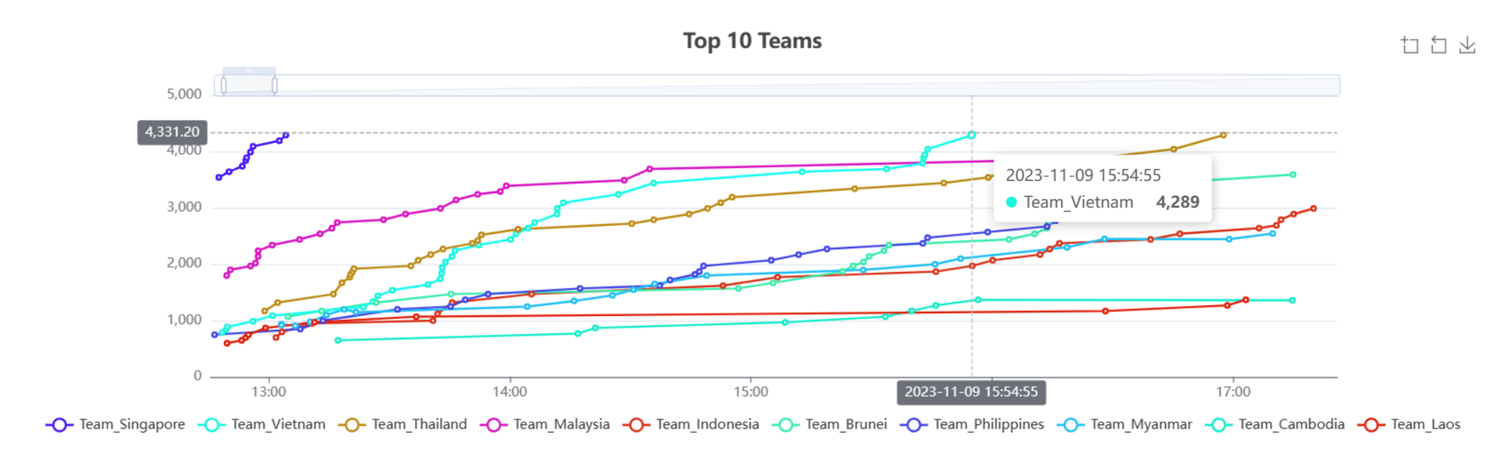Screen dimensions: 1505x464
Task: Click the right handle of zoom slider
Action: click(x=275, y=85)
